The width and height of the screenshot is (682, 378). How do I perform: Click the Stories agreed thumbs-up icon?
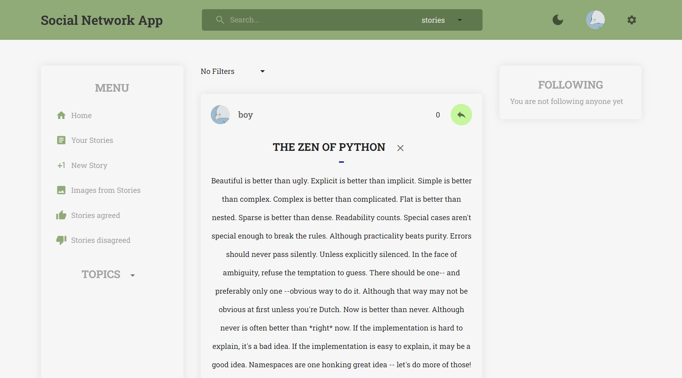click(61, 215)
